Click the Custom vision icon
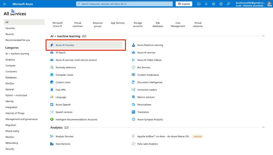This screenshot has height=155, width=273. pos(52,82)
